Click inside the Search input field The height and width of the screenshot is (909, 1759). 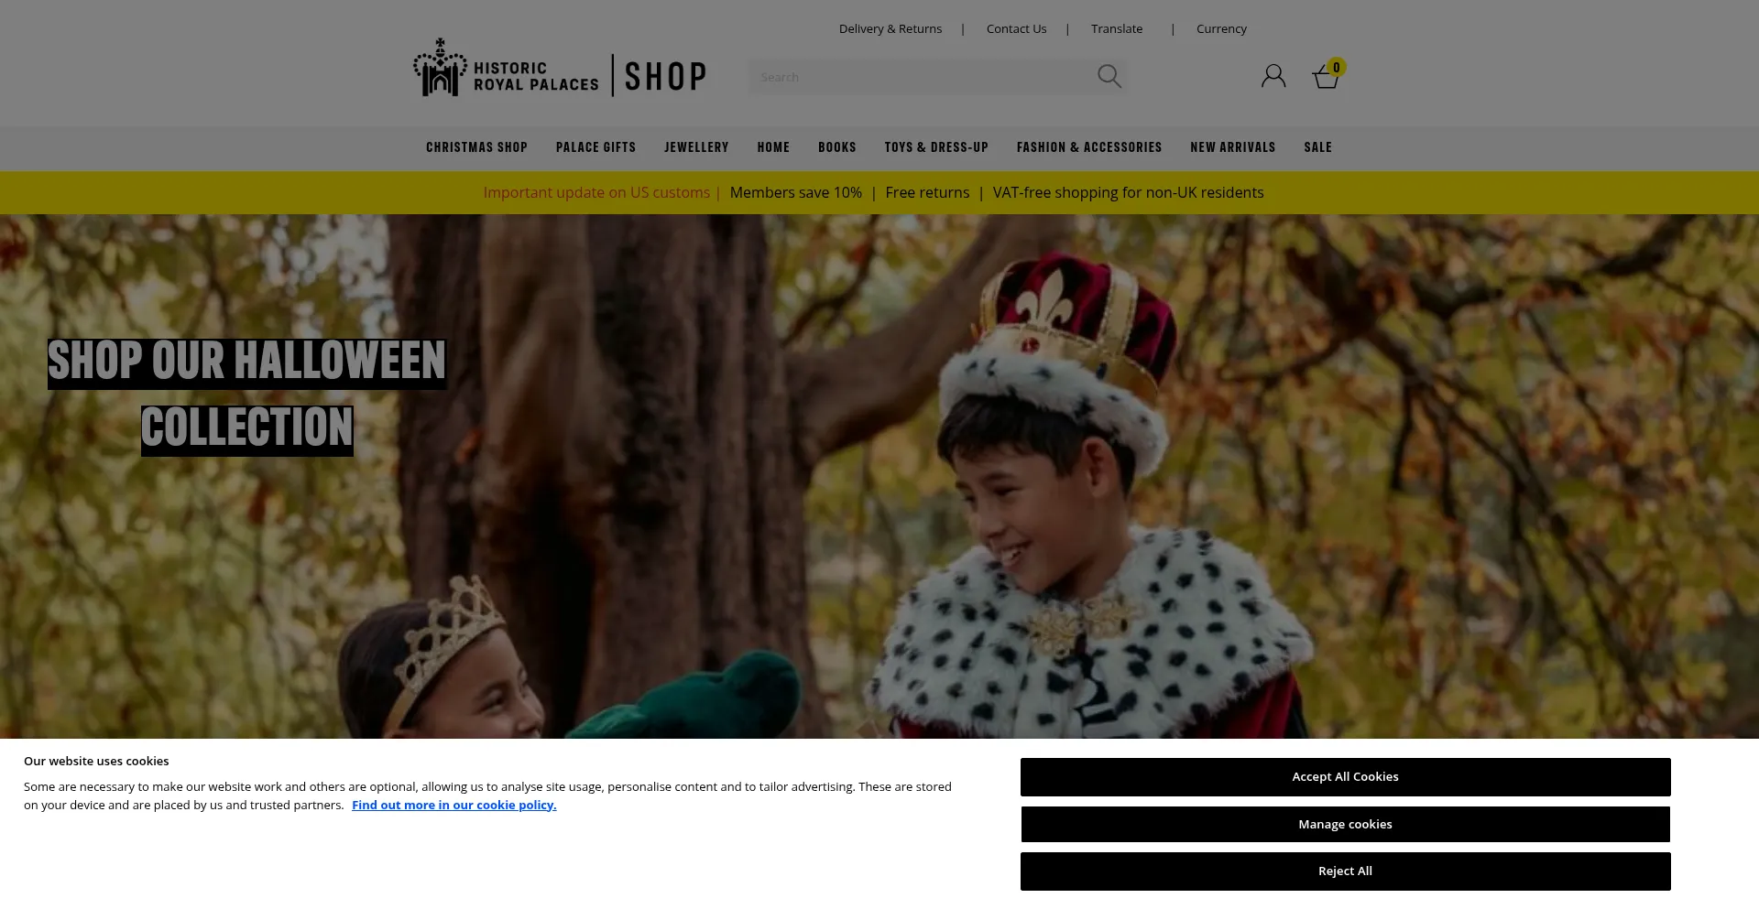(921, 77)
